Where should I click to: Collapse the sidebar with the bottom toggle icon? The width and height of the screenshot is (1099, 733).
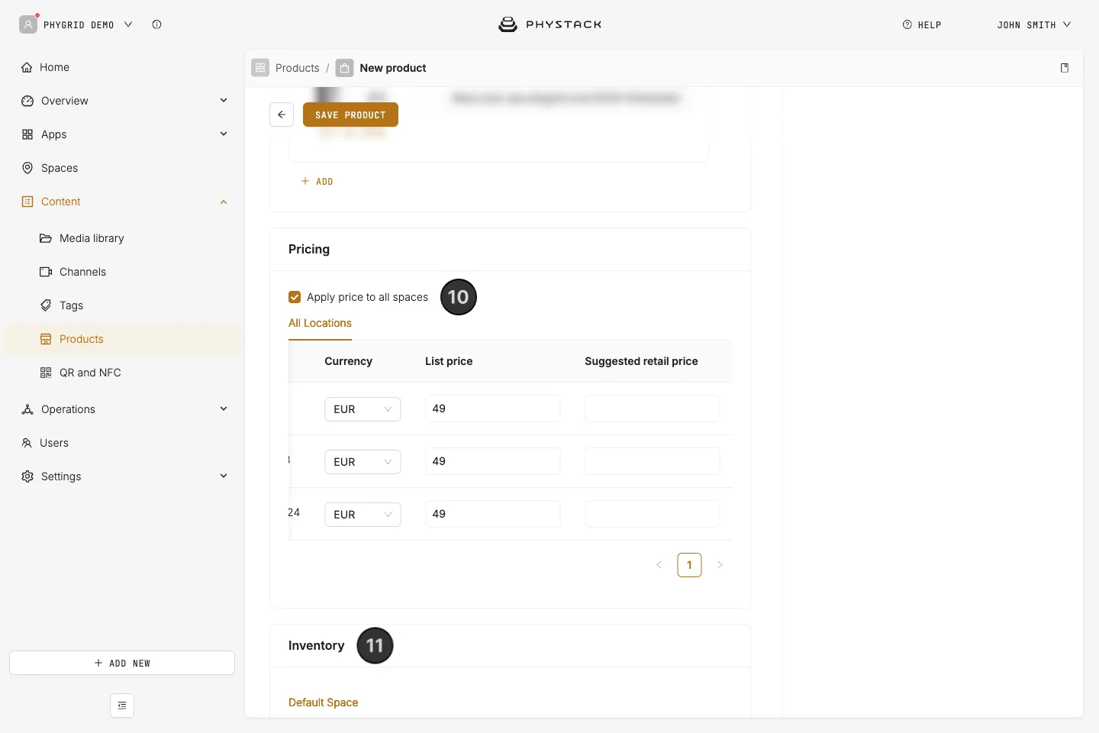click(122, 706)
